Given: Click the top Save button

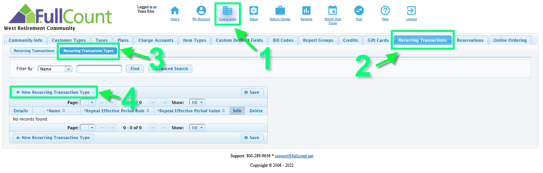Looking at the screenshot, I should click(252, 92).
